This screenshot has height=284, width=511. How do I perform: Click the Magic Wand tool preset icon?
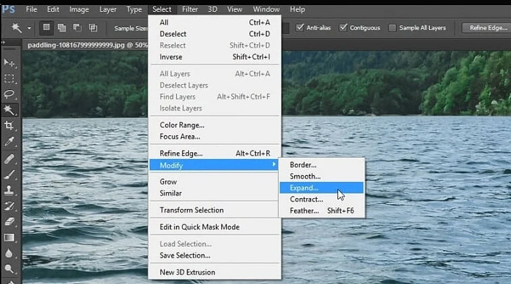click(16, 28)
